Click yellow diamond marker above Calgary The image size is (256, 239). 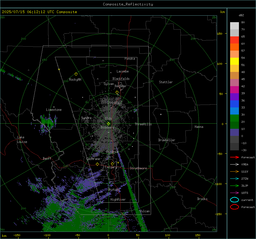point(112,164)
